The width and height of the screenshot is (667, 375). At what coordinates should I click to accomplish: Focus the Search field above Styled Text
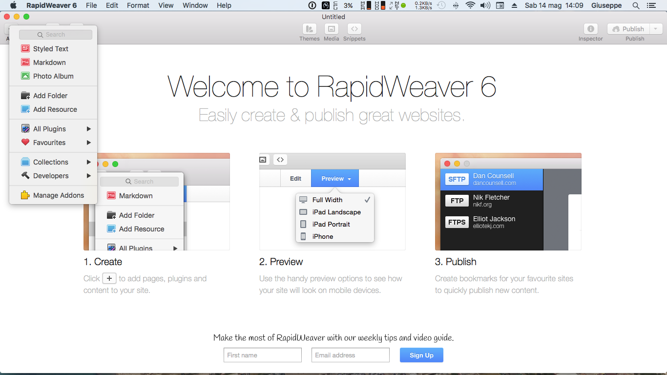[56, 35]
